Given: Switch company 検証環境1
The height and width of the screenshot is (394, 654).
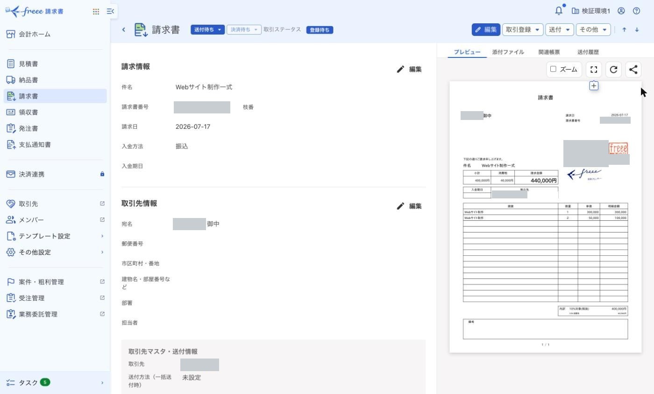Looking at the screenshot, I should (x=591, y=11).
